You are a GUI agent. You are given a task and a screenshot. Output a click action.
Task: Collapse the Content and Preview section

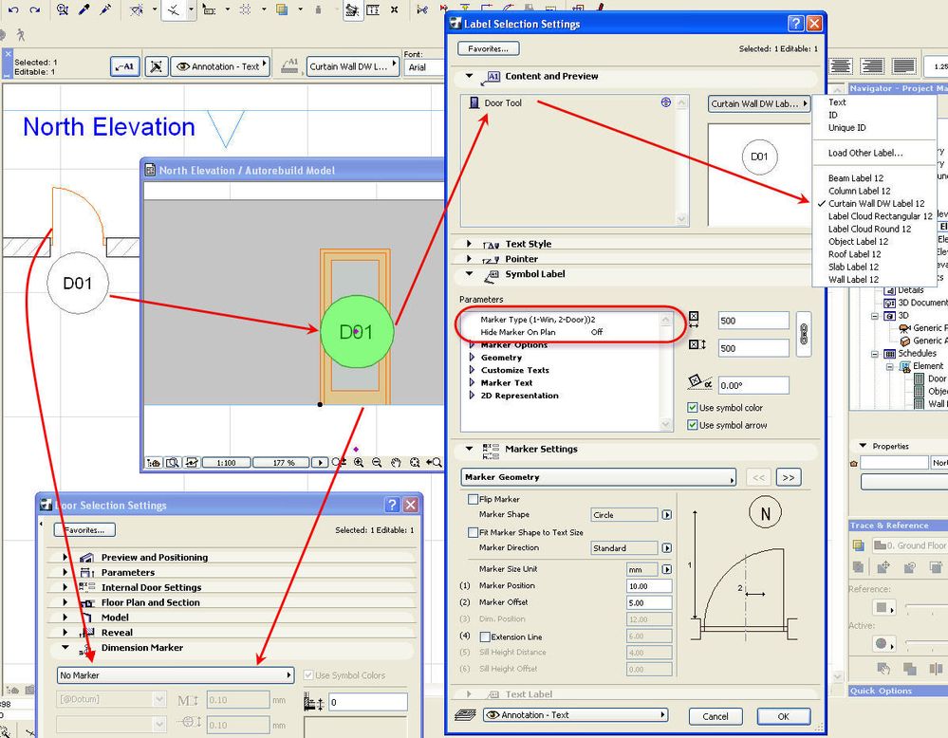click(x=469, y=76)
